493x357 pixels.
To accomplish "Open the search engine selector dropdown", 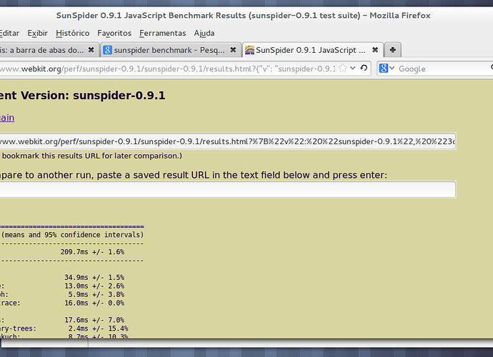I will tap(387, 69).
